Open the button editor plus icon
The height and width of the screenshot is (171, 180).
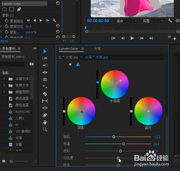click(175, 38)
